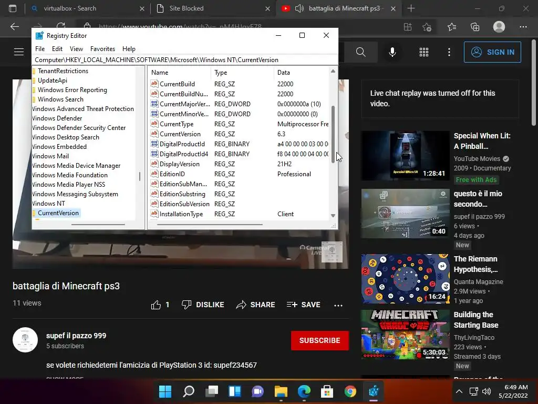Click registry tree horizontal scrollbar
538x404 pixels.
point(98,225)
